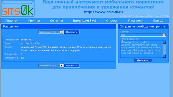Click the marketing slogan heading text
This screenshot has width=173, height=97.
coord(103,4)
